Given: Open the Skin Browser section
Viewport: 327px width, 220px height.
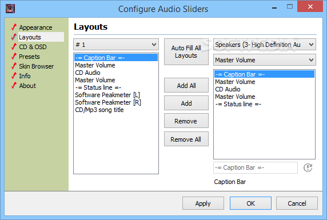Looking at the screenshot, I should point(36,66).
